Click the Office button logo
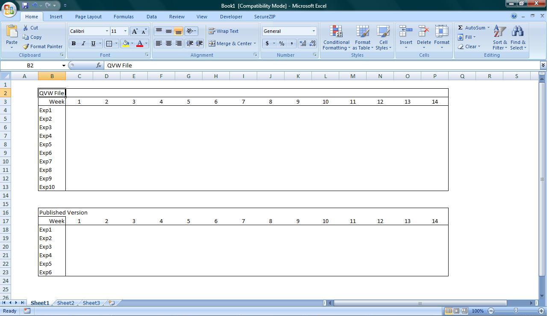This screenshot has width=549, height=316. click(9, 9)
